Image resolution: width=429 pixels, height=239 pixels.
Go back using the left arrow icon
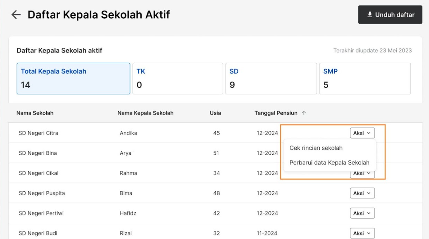(x=16, y=15)
